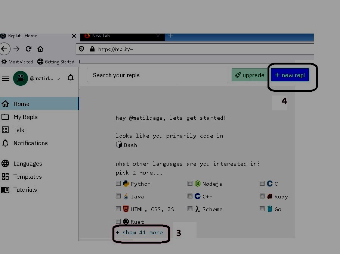Screen dimensions: 340x254
Task: Click the @matildags profile avatar
Action: (21, 78)
